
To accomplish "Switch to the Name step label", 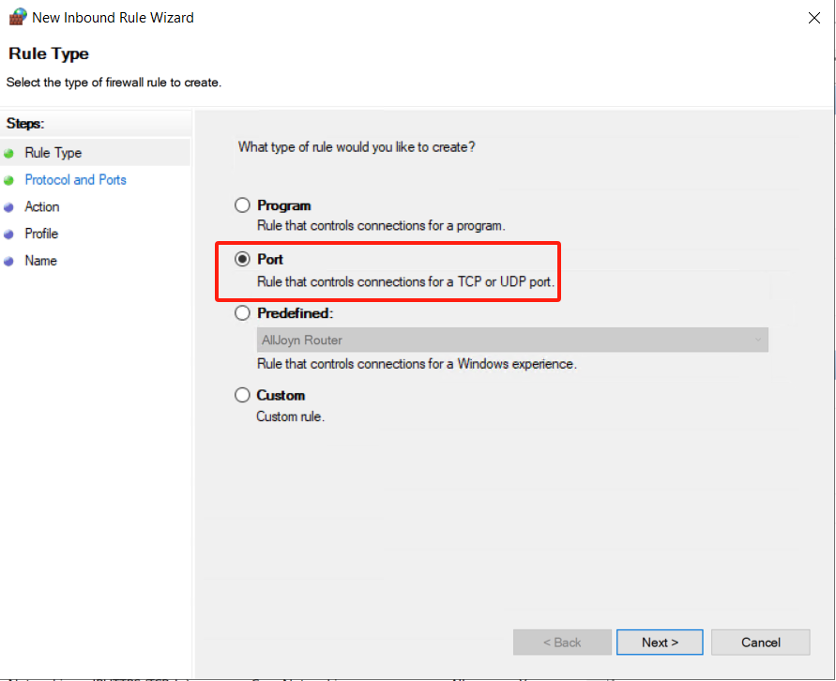I will pos(40,262).
